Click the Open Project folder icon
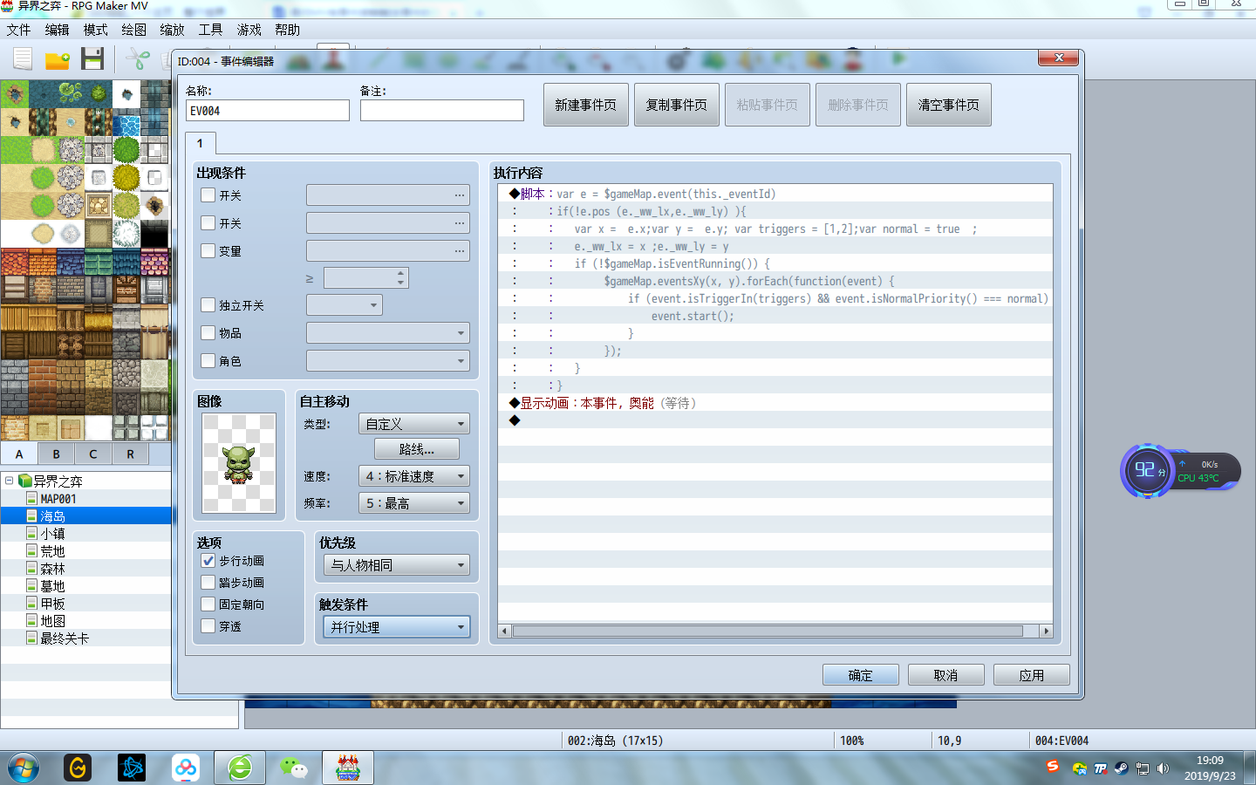1256x785 pixels. [58, 59]
